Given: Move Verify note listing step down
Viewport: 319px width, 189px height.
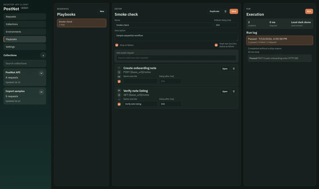Looking at the screenshot, I should point(119,99).
